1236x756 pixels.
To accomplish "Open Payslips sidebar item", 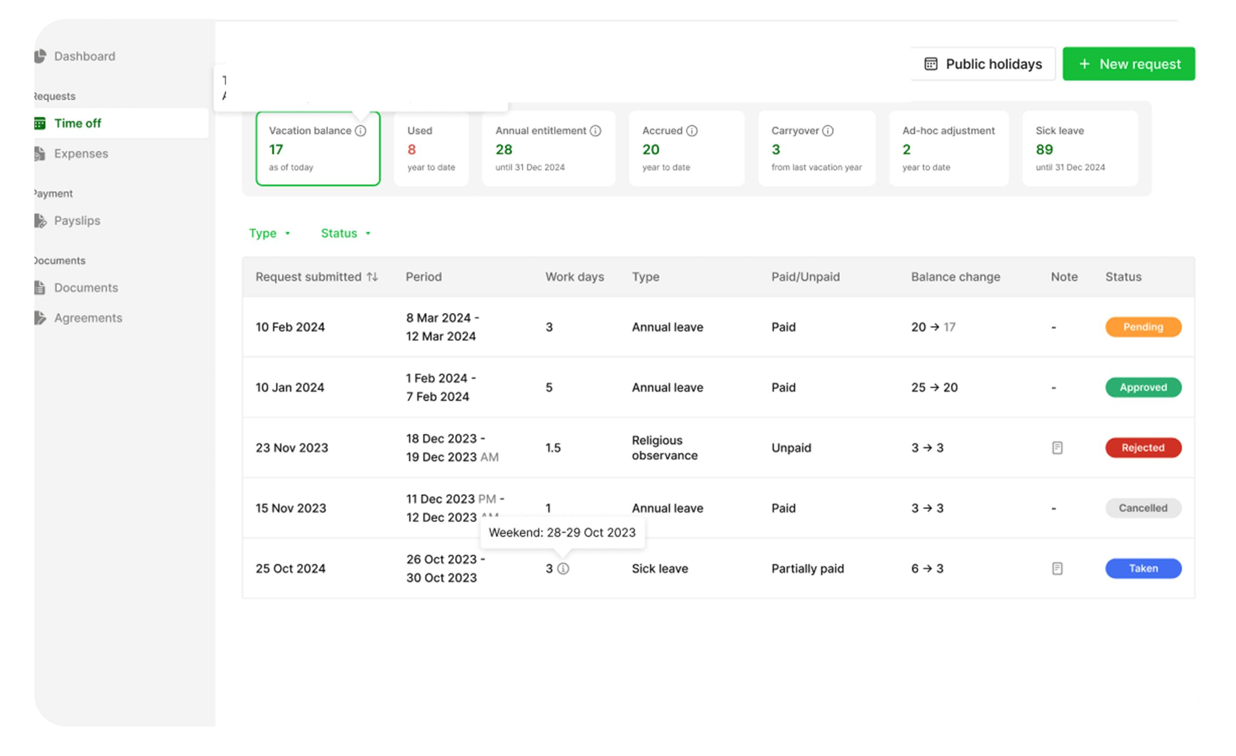I will [77, 221].
